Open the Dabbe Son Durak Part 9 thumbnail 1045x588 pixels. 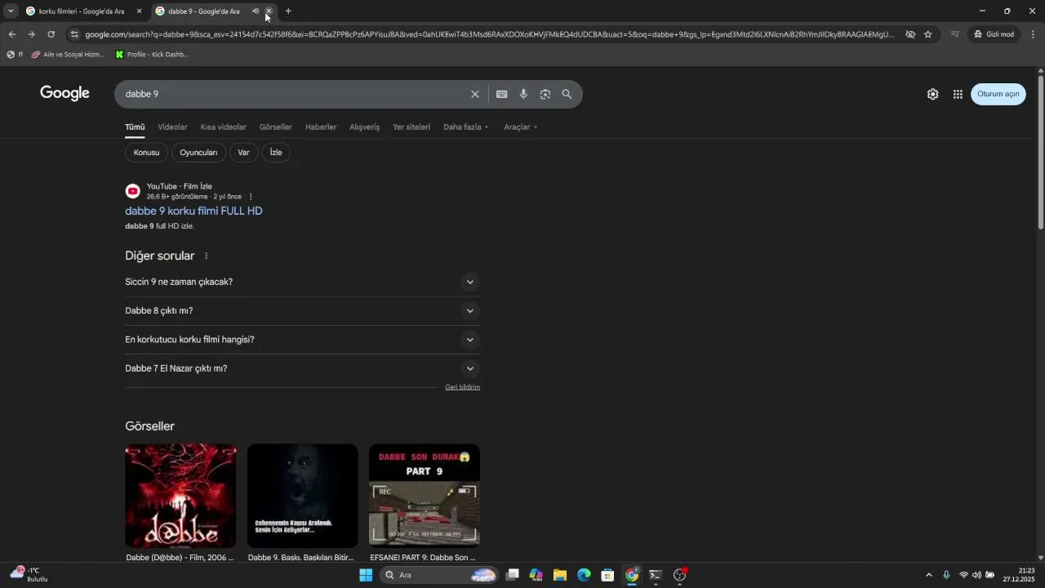425,496
